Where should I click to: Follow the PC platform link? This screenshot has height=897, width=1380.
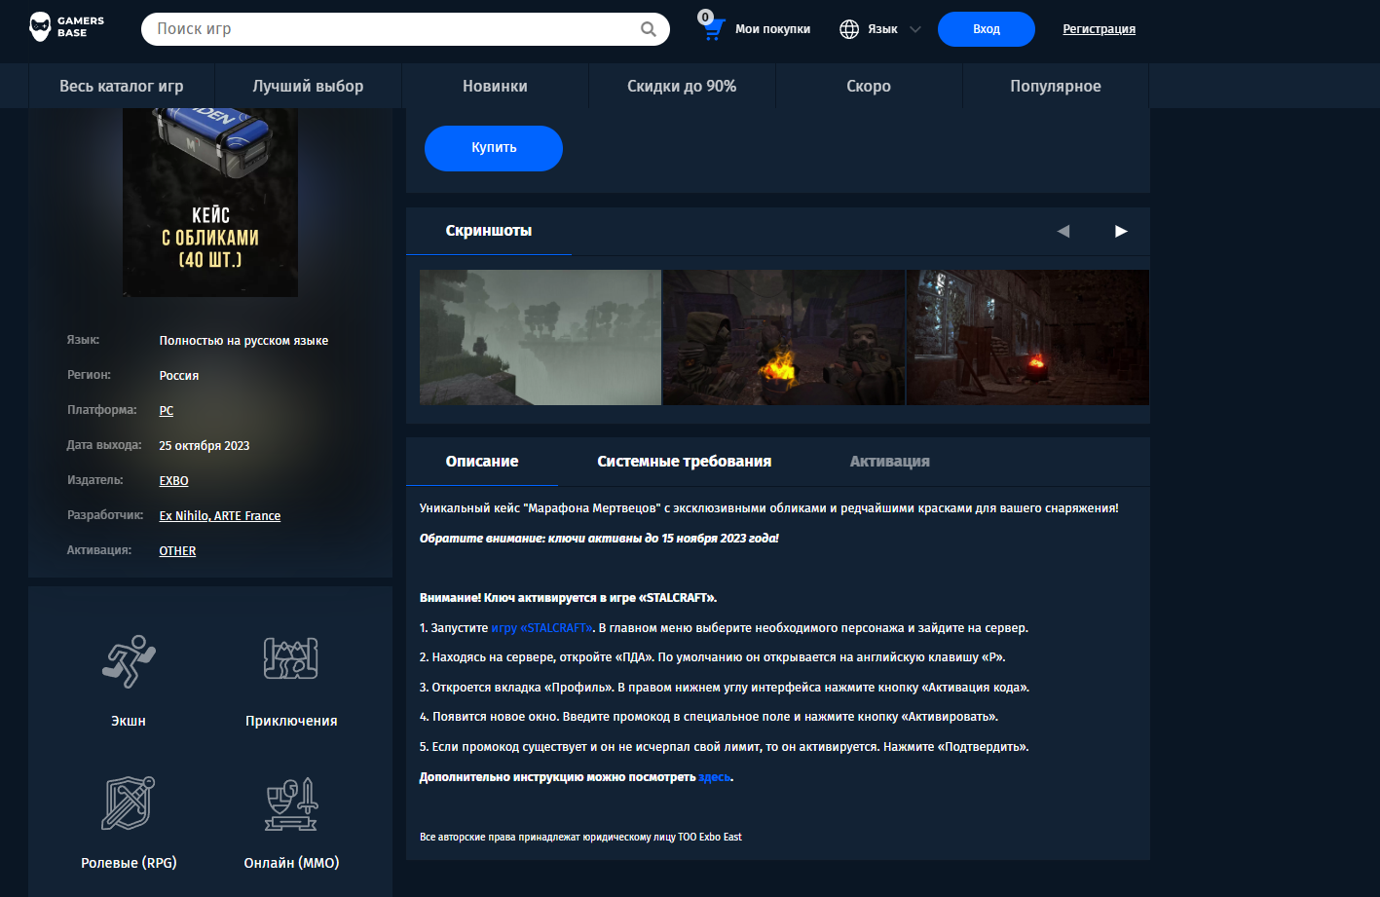click(x=167, y=411)
